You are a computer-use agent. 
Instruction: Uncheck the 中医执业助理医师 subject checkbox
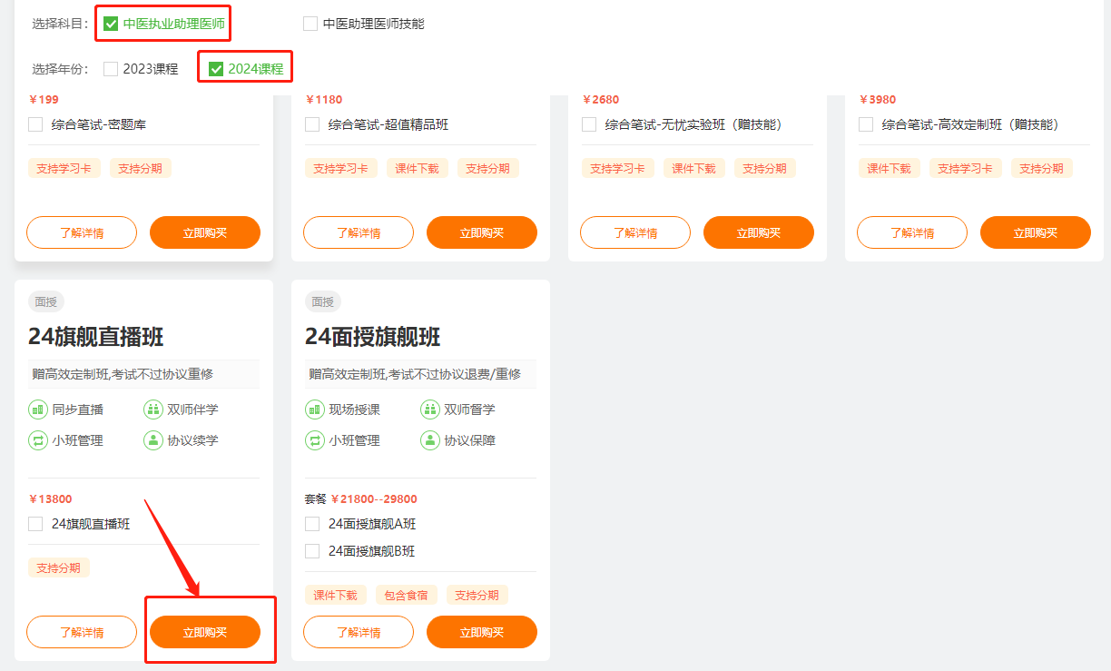tap(111, 24)
